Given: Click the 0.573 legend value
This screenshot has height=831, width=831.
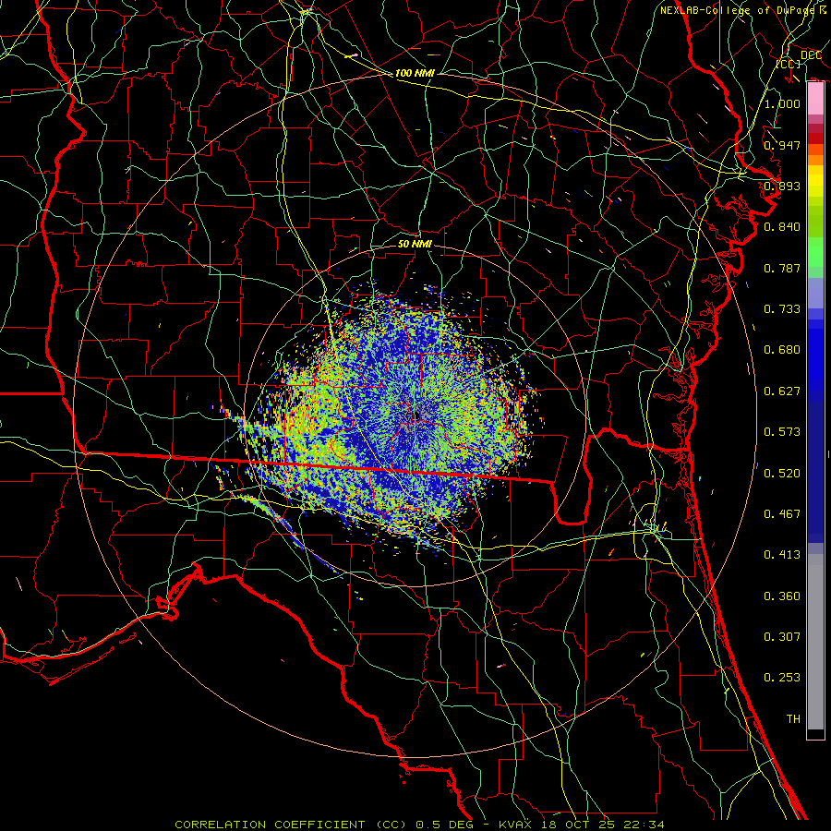Looking at the screenshot, I should click(782, 432).
